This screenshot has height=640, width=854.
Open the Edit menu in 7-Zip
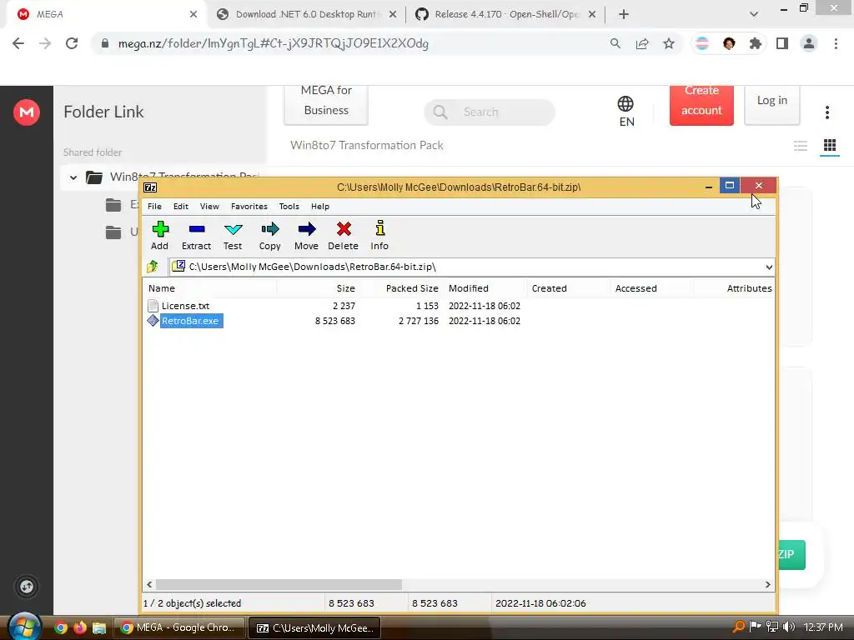[181, 207]
